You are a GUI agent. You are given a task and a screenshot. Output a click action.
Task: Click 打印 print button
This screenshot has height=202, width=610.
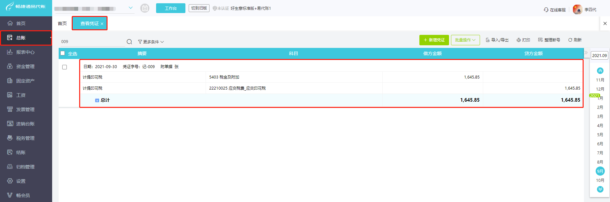click(523, 40)
